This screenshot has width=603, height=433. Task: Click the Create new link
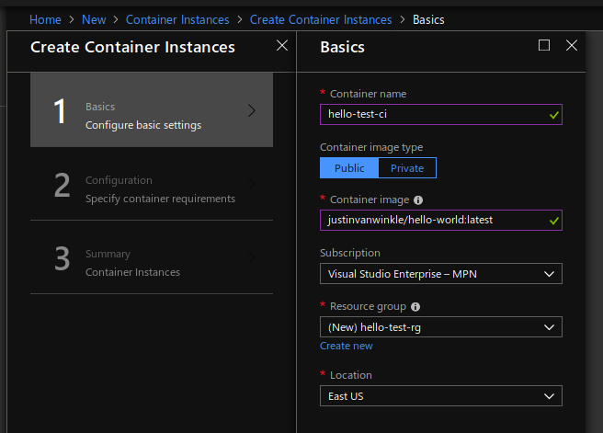[x=347, y=346]
